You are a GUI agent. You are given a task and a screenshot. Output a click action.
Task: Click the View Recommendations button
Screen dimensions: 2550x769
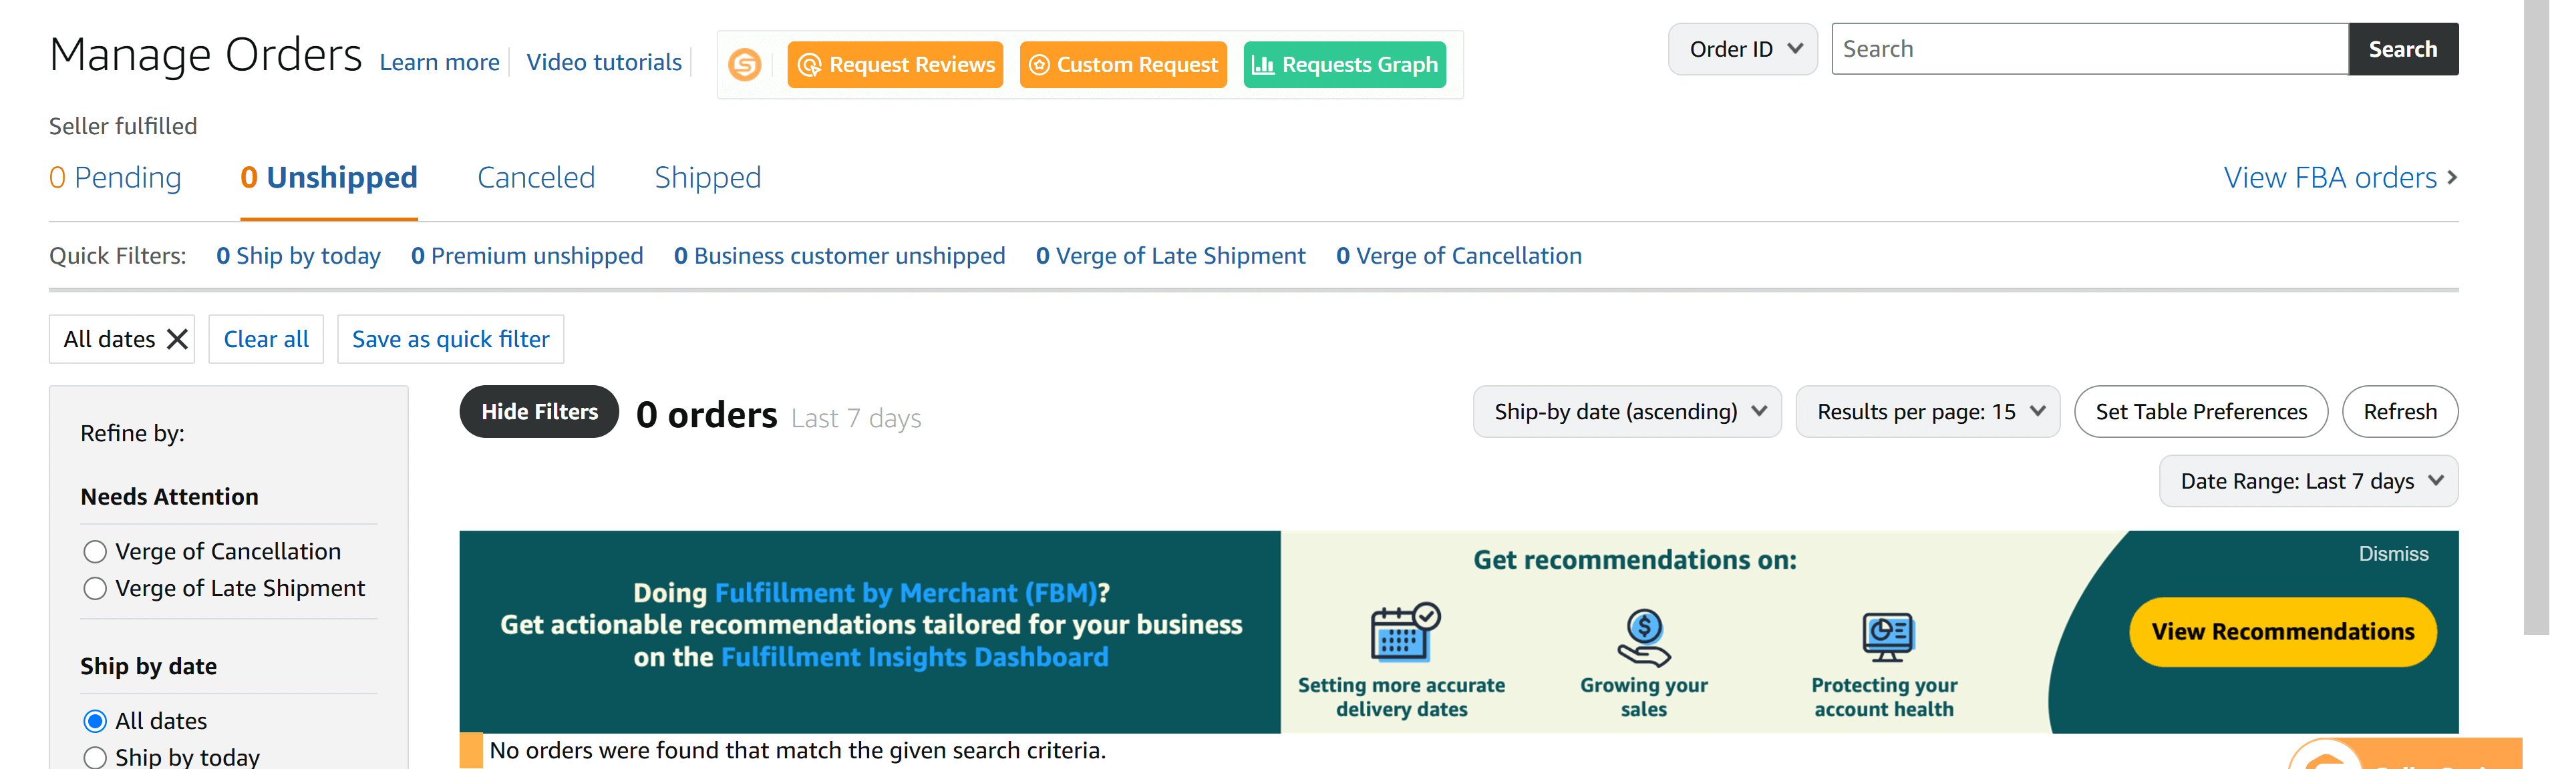point(2281,631)
